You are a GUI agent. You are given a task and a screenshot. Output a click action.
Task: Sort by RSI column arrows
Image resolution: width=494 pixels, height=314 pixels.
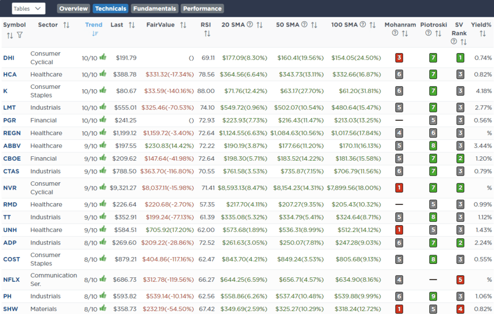tap(207, 33)
